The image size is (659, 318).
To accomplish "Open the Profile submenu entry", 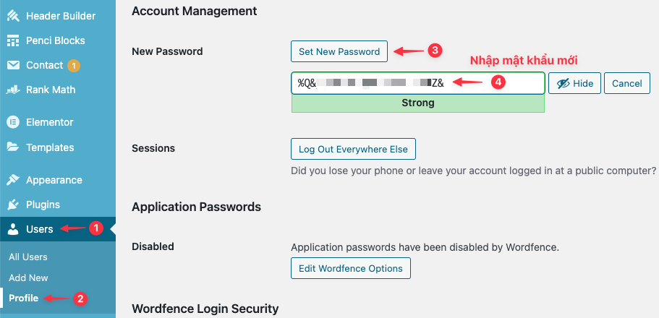I will [x=24, y=298].
